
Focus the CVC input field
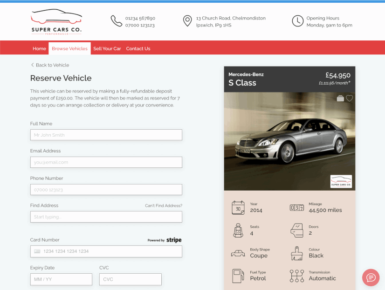(x=131, y=279)
